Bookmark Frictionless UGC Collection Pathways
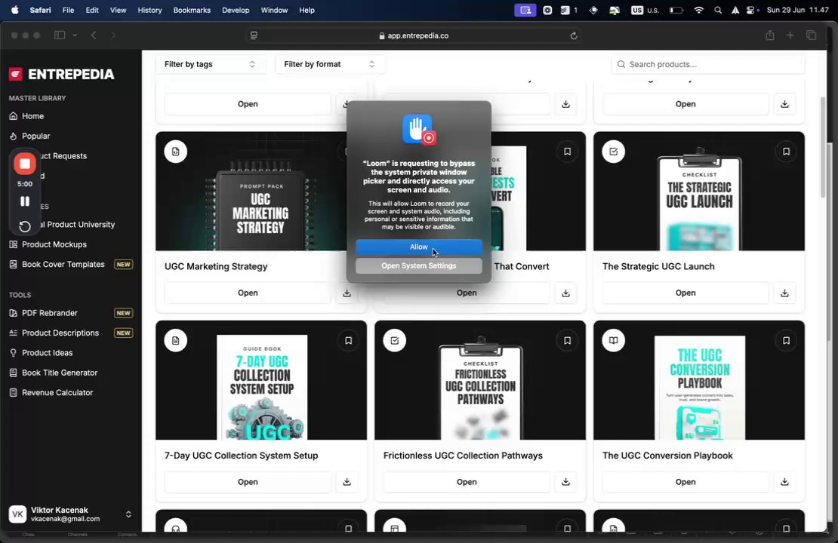Viewport: 838px width, 543px height. click(x=567, y=341)
